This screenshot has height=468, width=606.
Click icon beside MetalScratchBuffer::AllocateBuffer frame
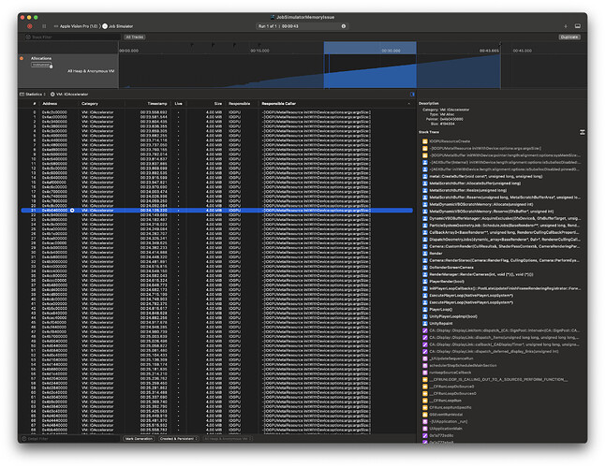click(424, 183)
